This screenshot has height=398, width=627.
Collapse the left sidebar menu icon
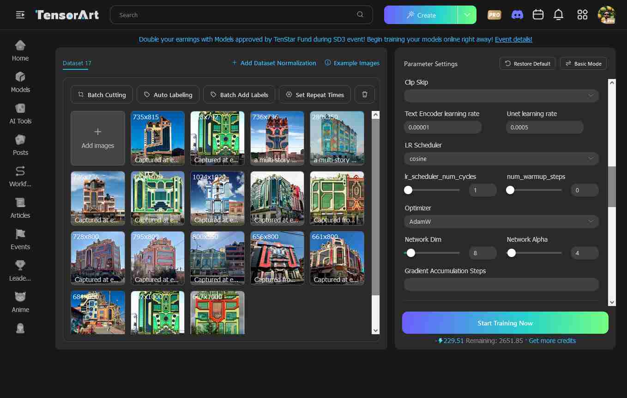20,15
